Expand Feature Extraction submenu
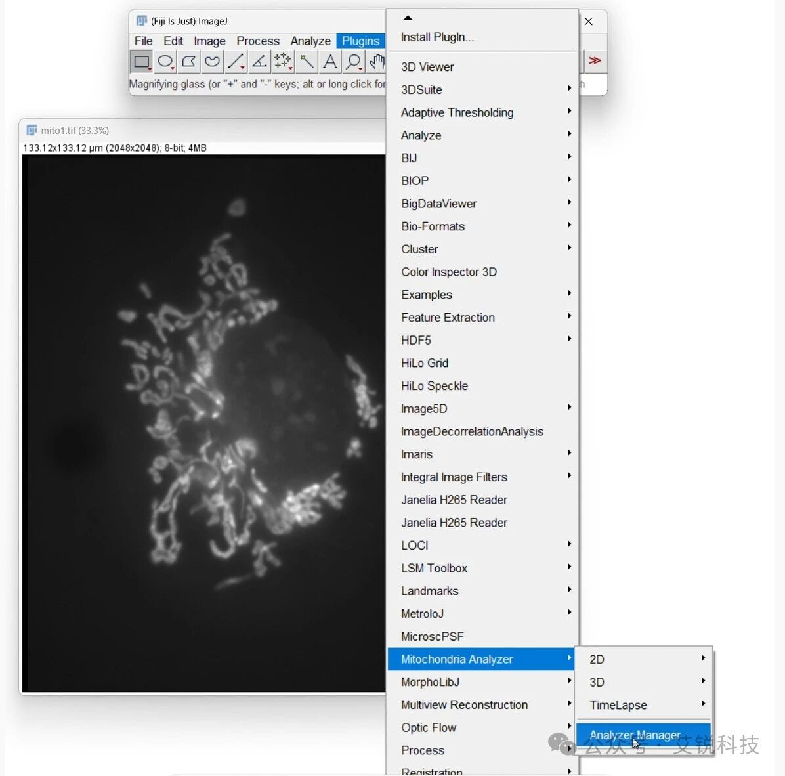 tap(482, 317)
